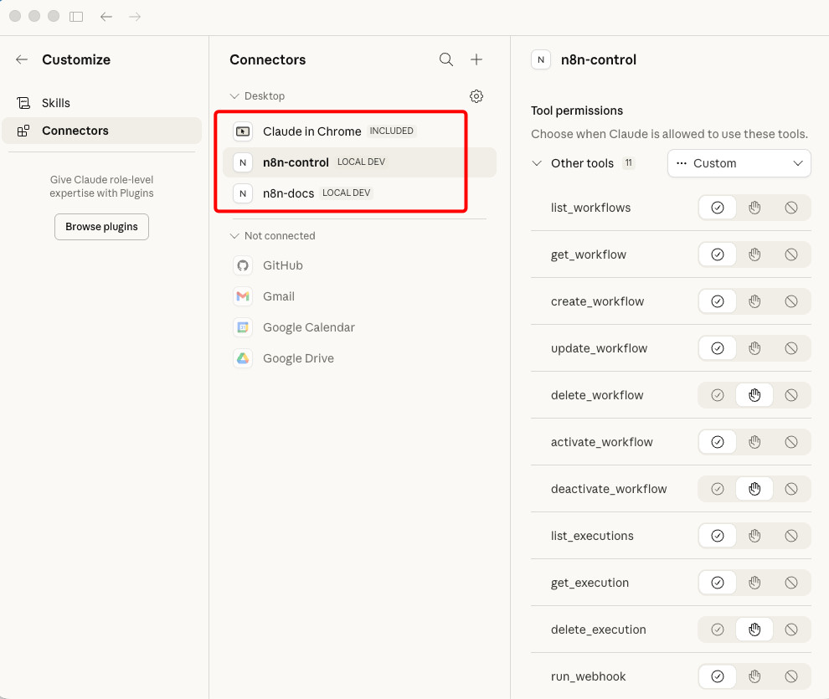Go back using the Customize back arrow
Screen dimensions: 829x699
22,59
